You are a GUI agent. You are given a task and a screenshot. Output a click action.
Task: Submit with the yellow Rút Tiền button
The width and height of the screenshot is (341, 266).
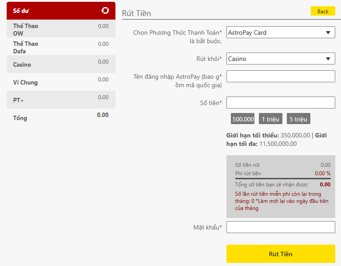tap(281, 254)
